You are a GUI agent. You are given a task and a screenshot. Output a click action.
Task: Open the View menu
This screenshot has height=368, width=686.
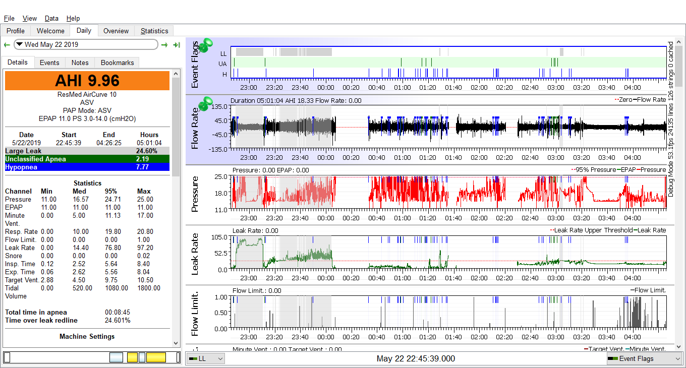[30, 18]
